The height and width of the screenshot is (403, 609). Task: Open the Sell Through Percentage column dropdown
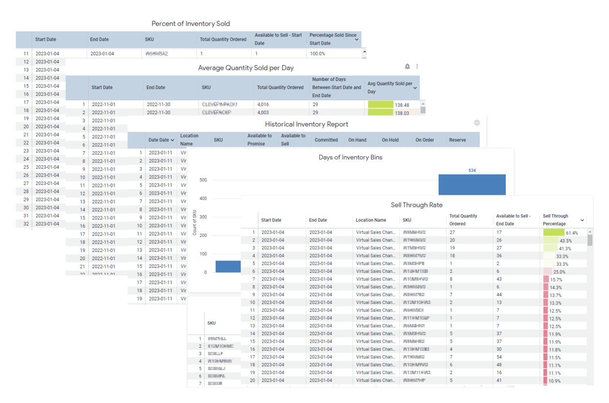click(x=582, y=220)
